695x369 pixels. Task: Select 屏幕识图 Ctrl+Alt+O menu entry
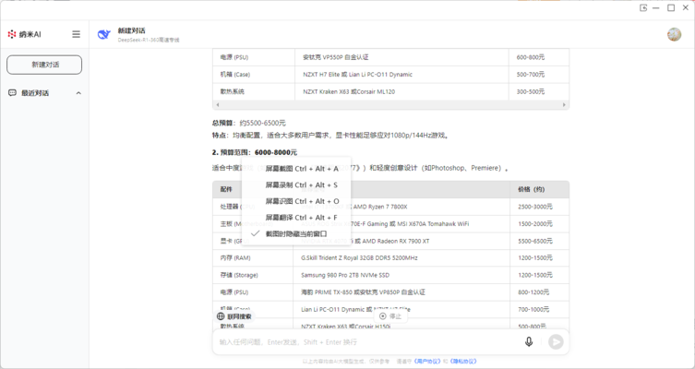pos(302,201)
